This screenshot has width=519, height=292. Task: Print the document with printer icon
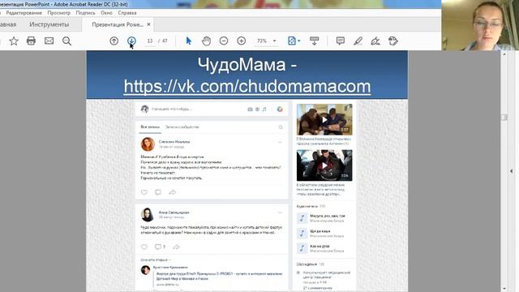31,41
